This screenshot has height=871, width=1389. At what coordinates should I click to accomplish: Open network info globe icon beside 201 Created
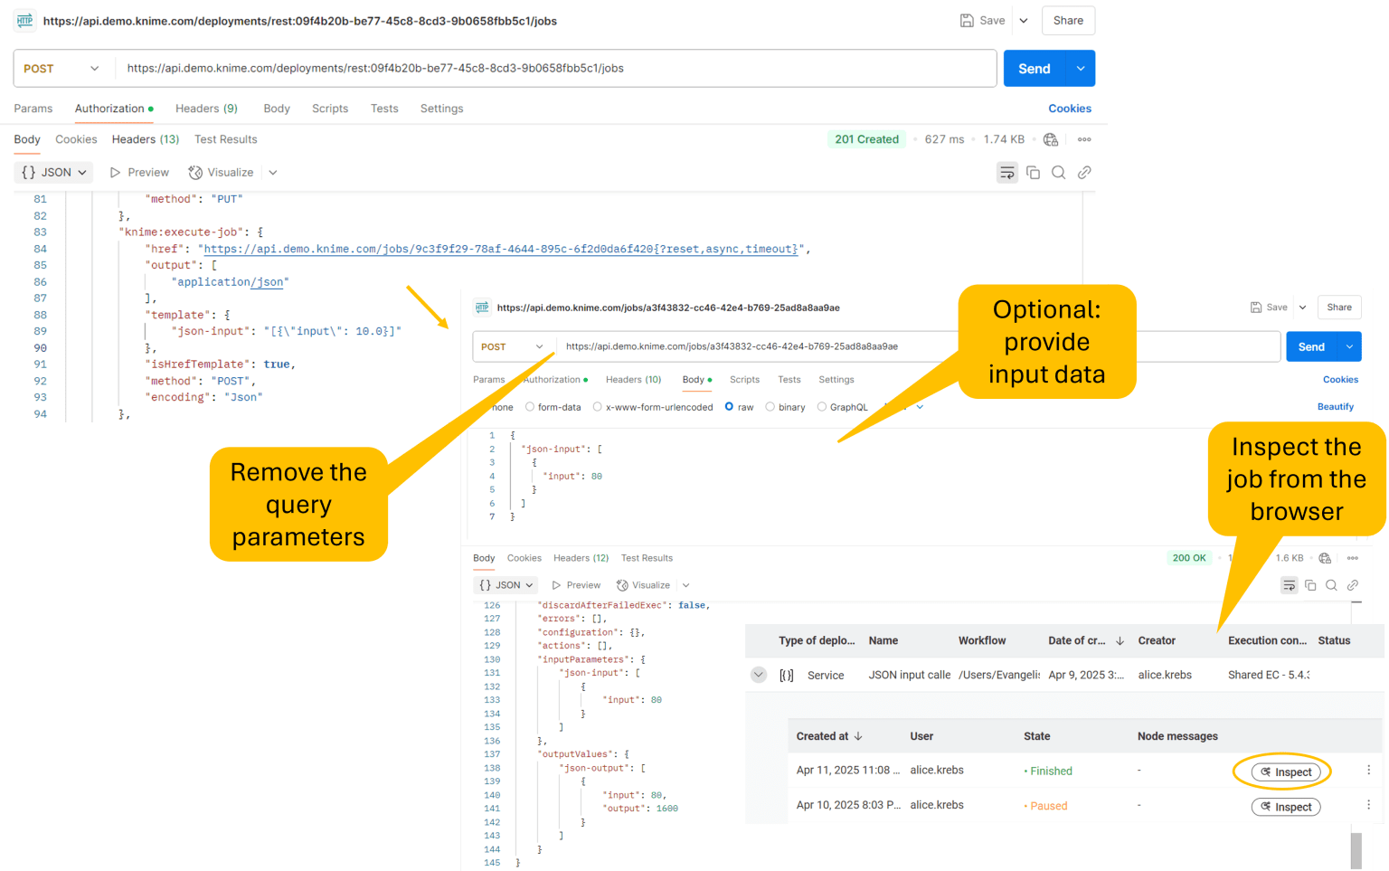click(1050, 139)
